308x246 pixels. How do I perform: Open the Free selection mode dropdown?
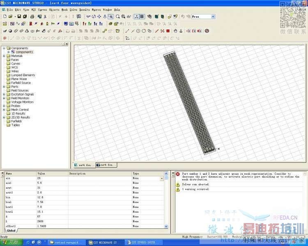pos(213,16)
